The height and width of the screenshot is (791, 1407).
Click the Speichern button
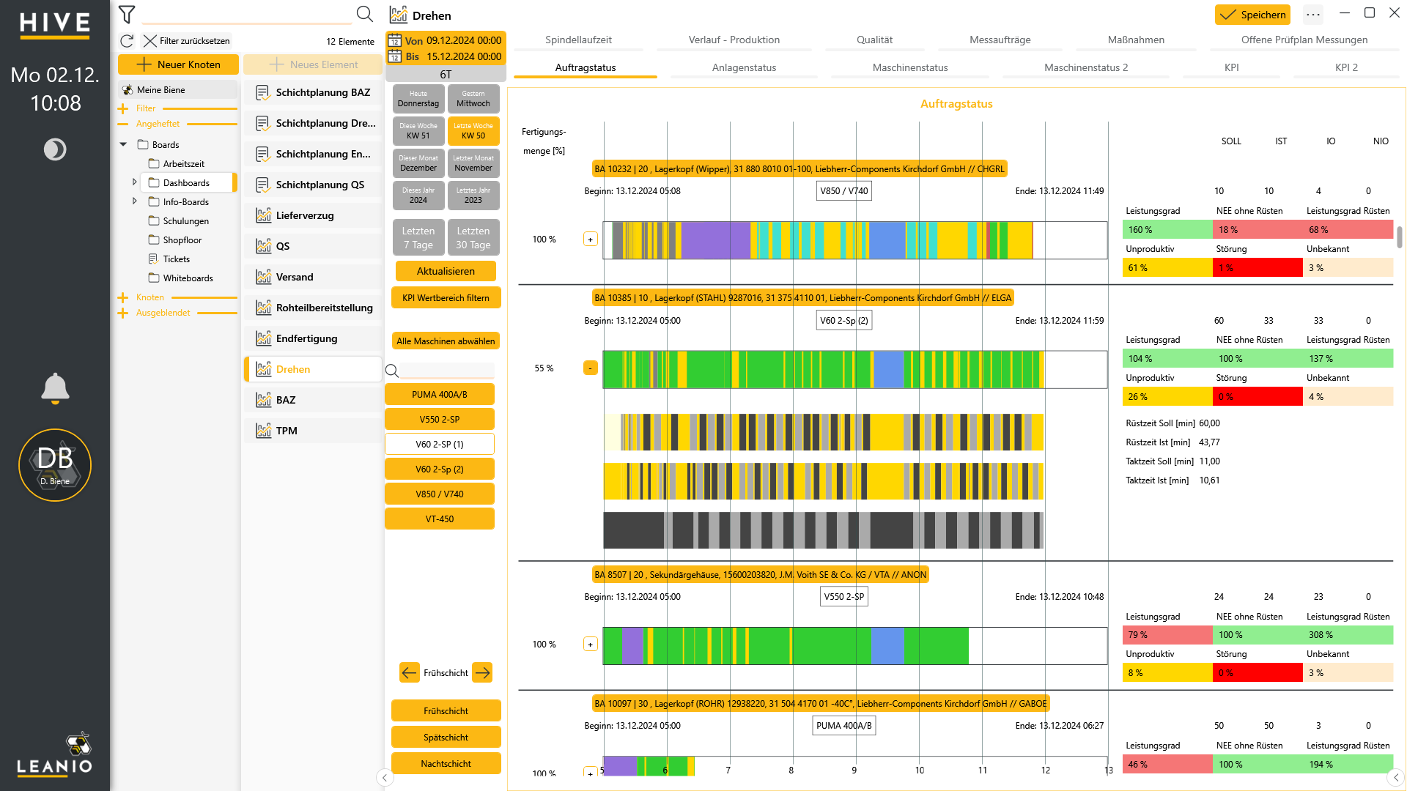click(1252, 15)
